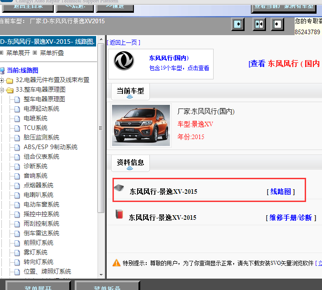Click the D-东风风行-景逸XV-2015-线路图 header
Screen dimensions: 322x290
click(48, 41)
